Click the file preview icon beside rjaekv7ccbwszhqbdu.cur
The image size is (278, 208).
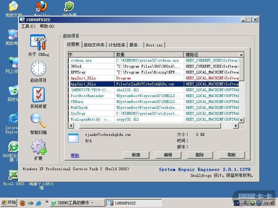tap(73, 138)
